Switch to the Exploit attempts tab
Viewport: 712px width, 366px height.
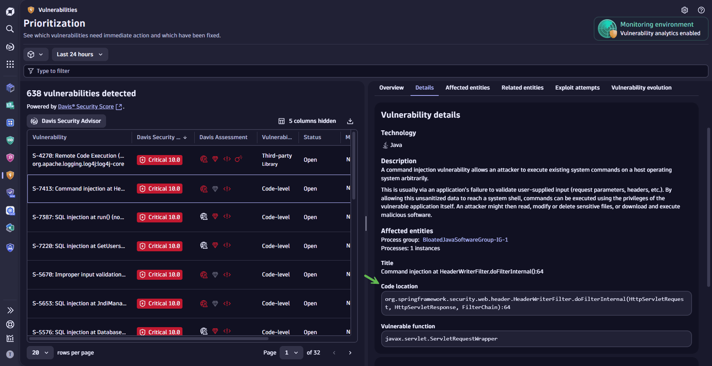(x=577, y=88)
